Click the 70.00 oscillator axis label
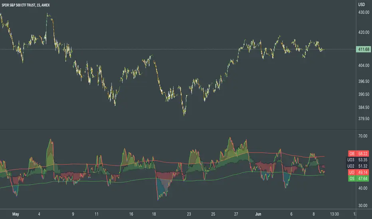372x219 pixels. [x=363, y=136]
